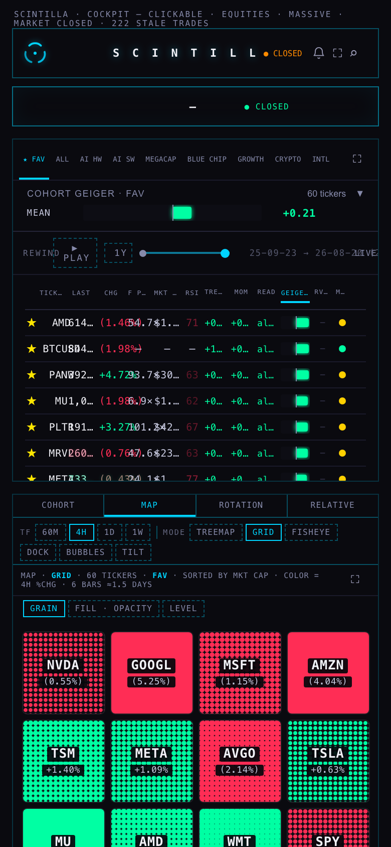Image resolution: width=391 pixels, height=847 pixels.
Task: Open the ROTATION tab
Action: click(x=241, y=505)
